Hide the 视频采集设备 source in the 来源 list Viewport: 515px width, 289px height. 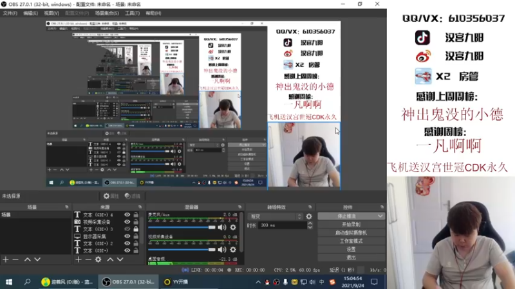click(127, 222)
